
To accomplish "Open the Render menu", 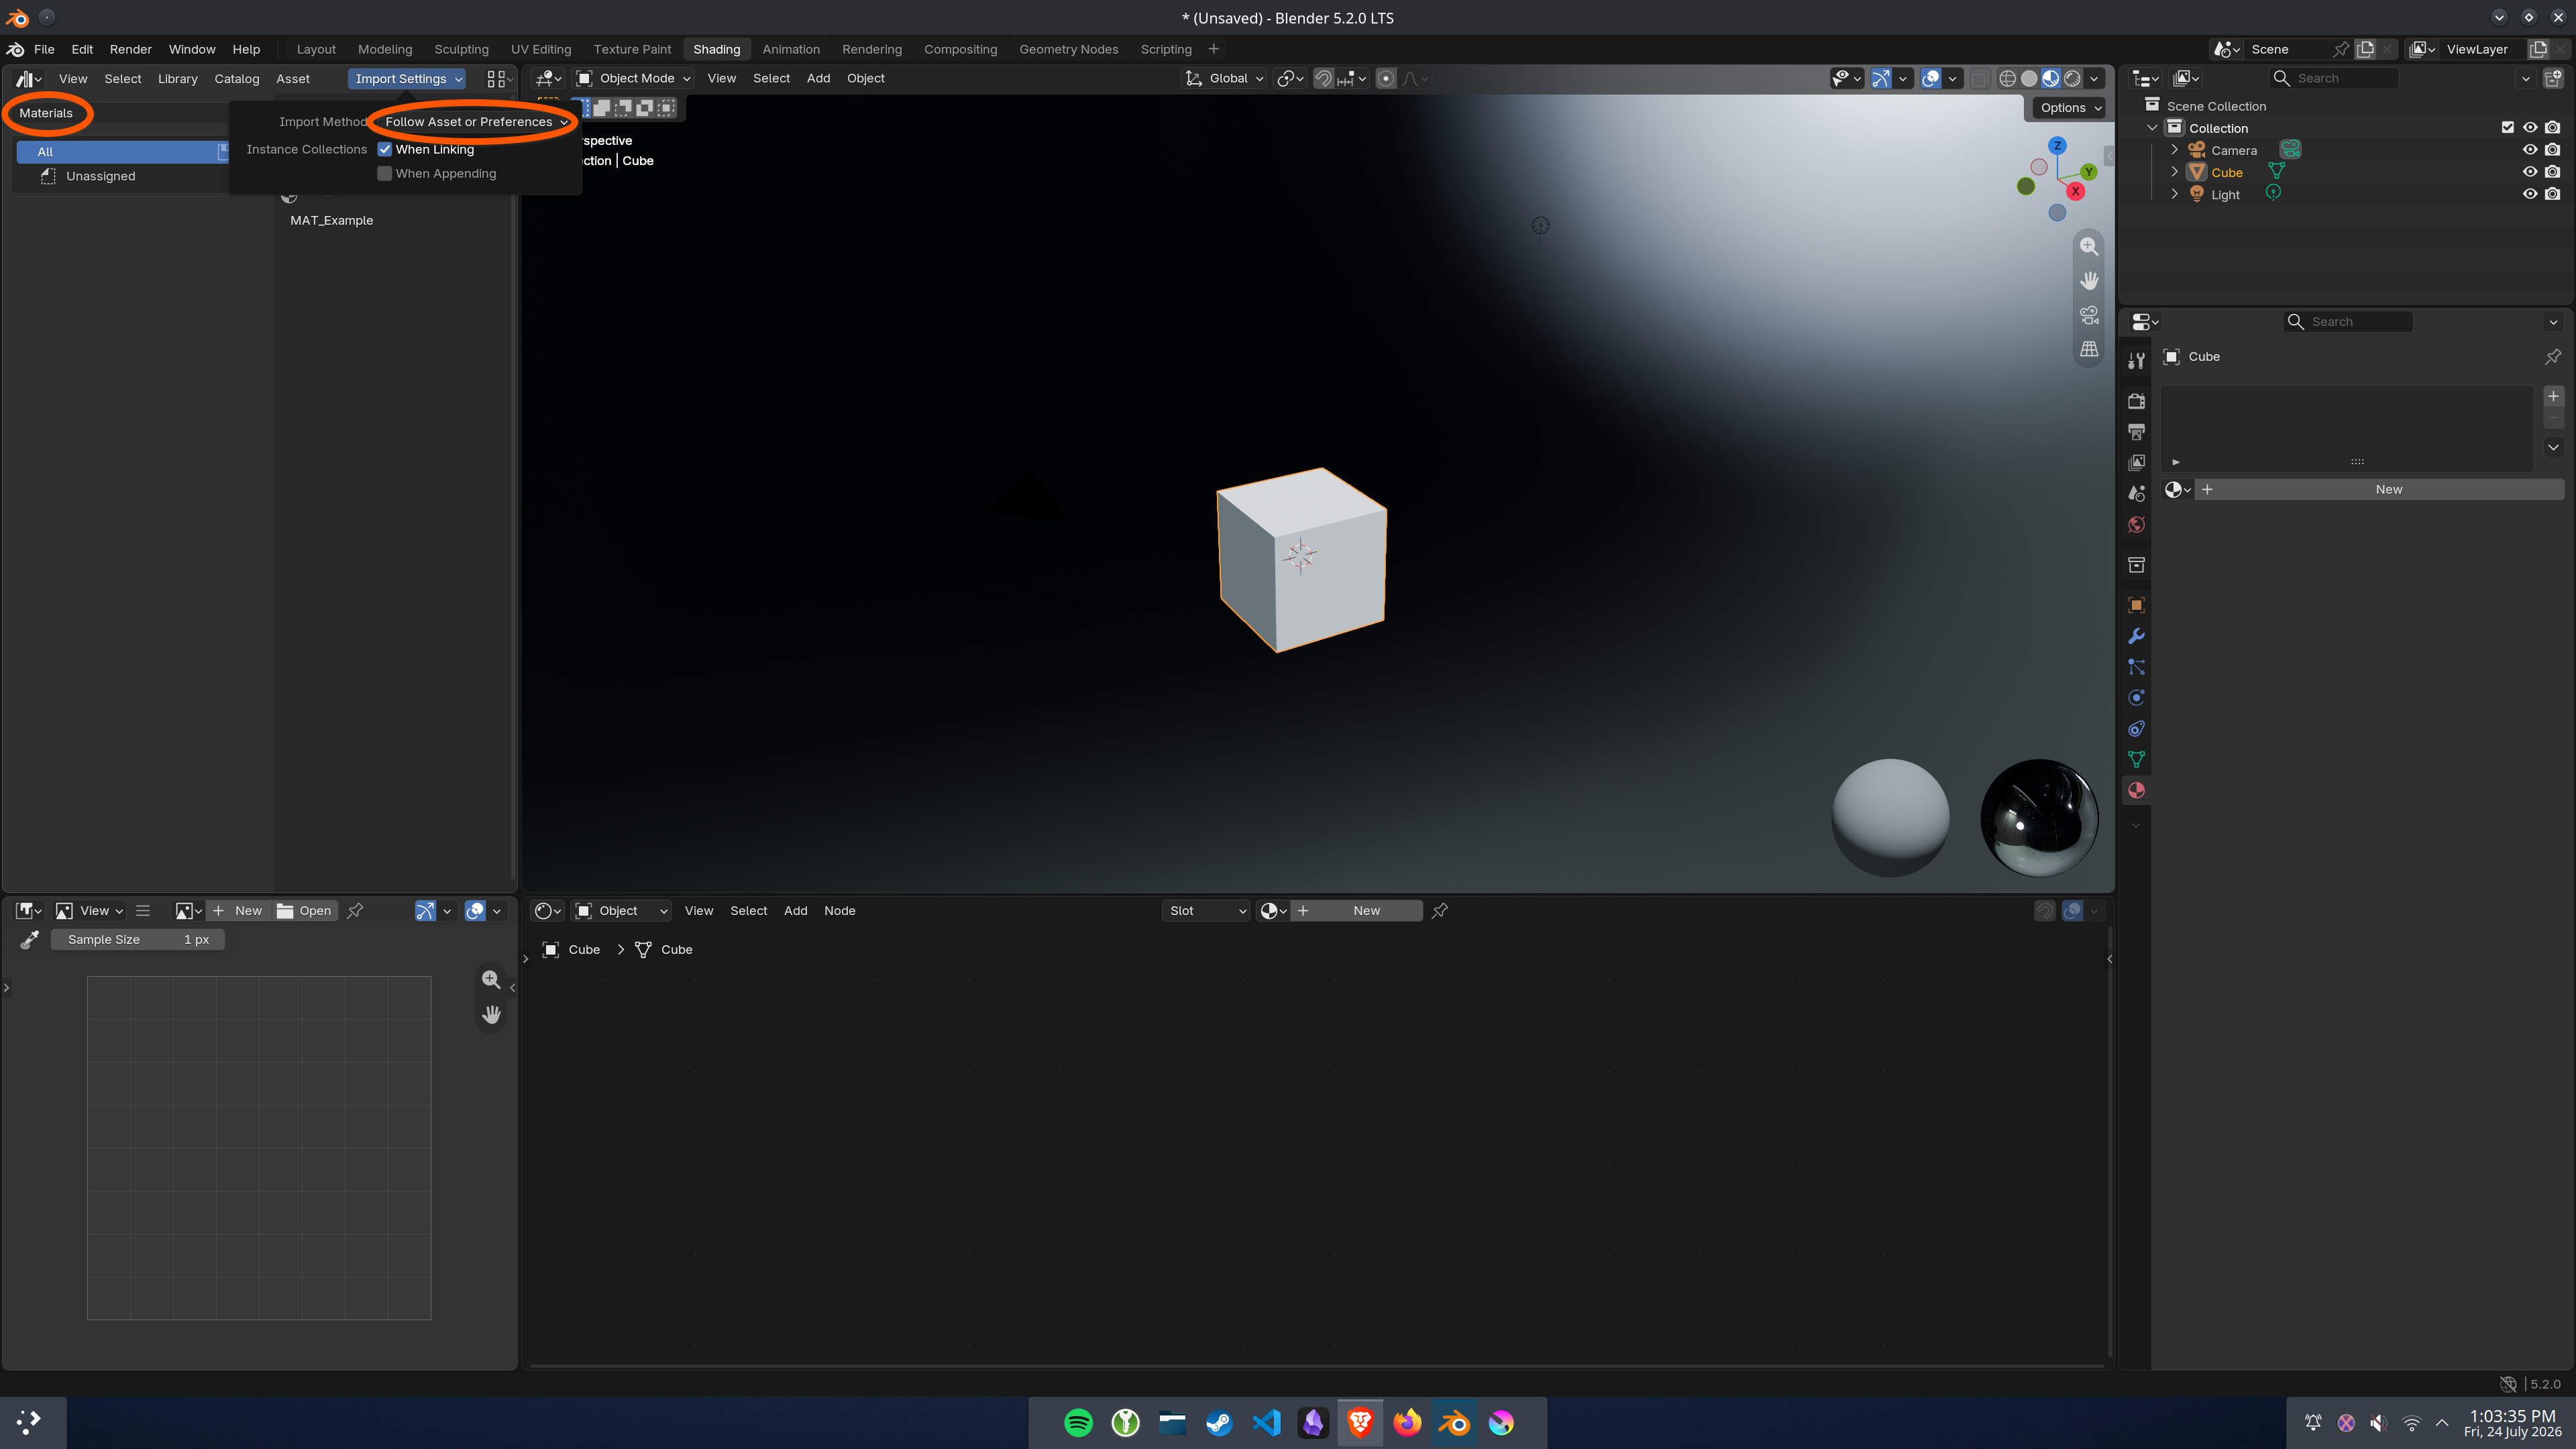I will click(130, 49).
